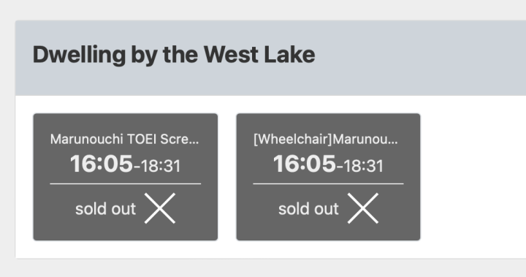
Task: Select the Marunouchi TOEI Scre... showtime card
Action: (x=126, y=177)
